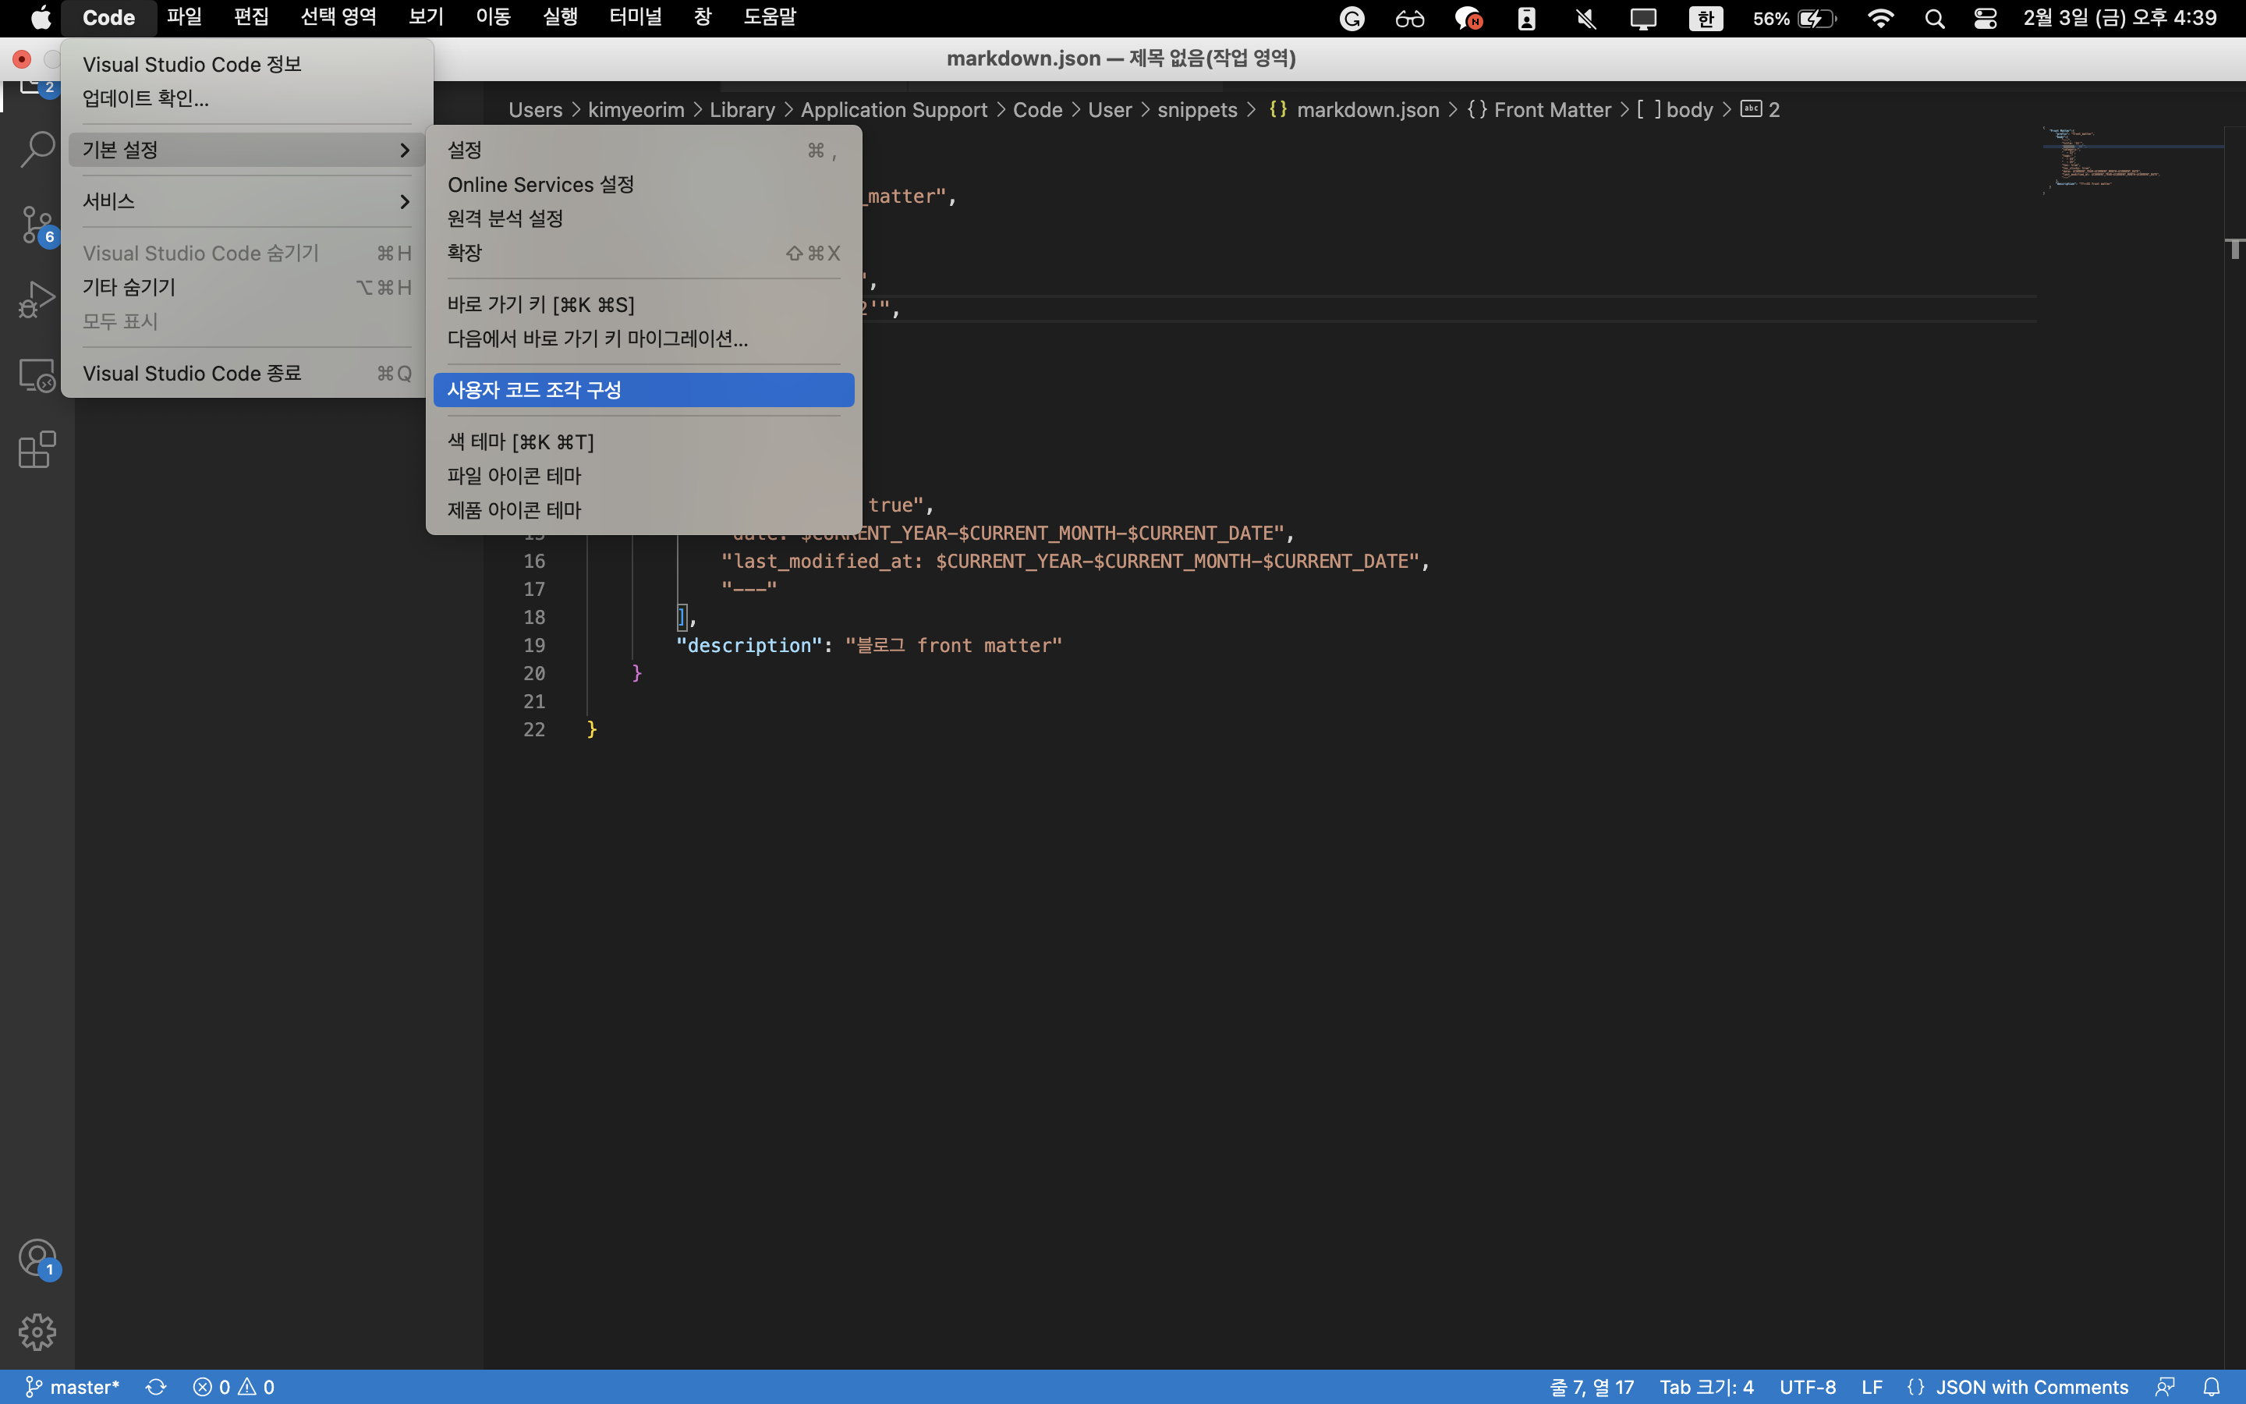
Task: Select Visual Studio Code 종료
Action: [247, 374]
